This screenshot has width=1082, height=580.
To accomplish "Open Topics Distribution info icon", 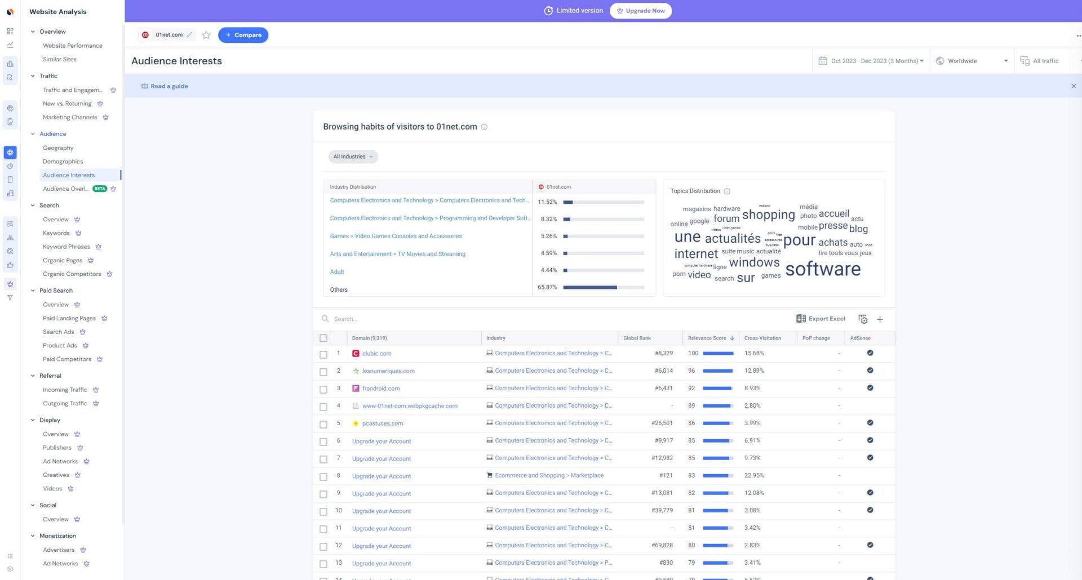I will coord(727,191).
